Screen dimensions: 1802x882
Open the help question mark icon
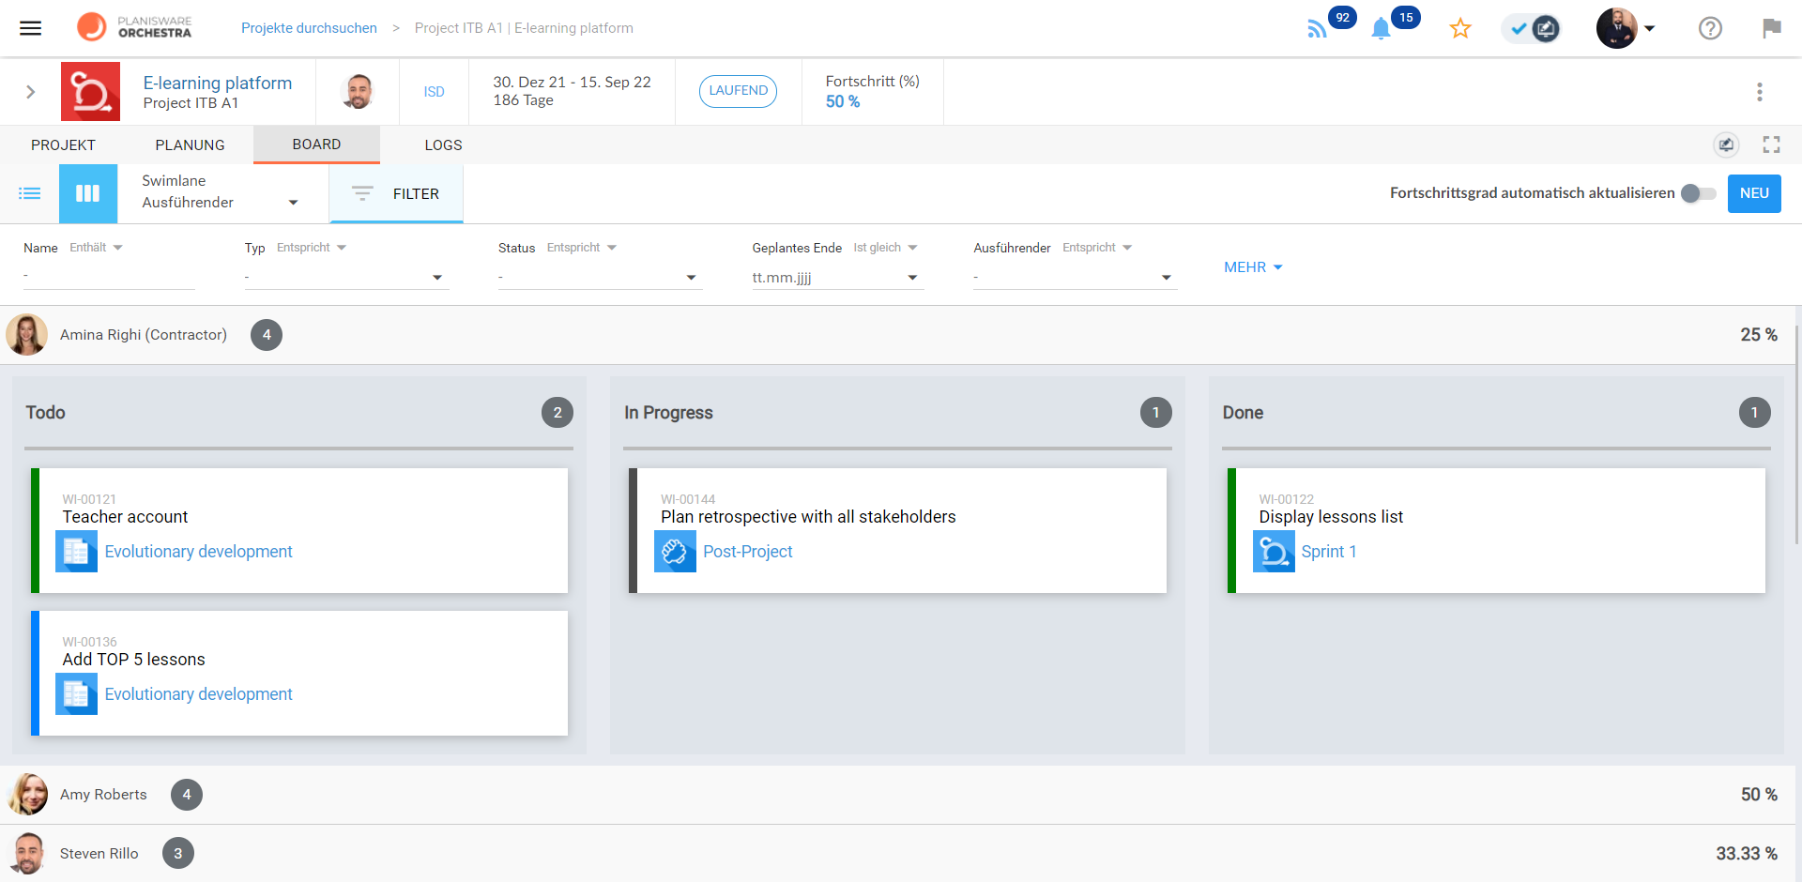pyautogui.click(x=1710, y=29)
